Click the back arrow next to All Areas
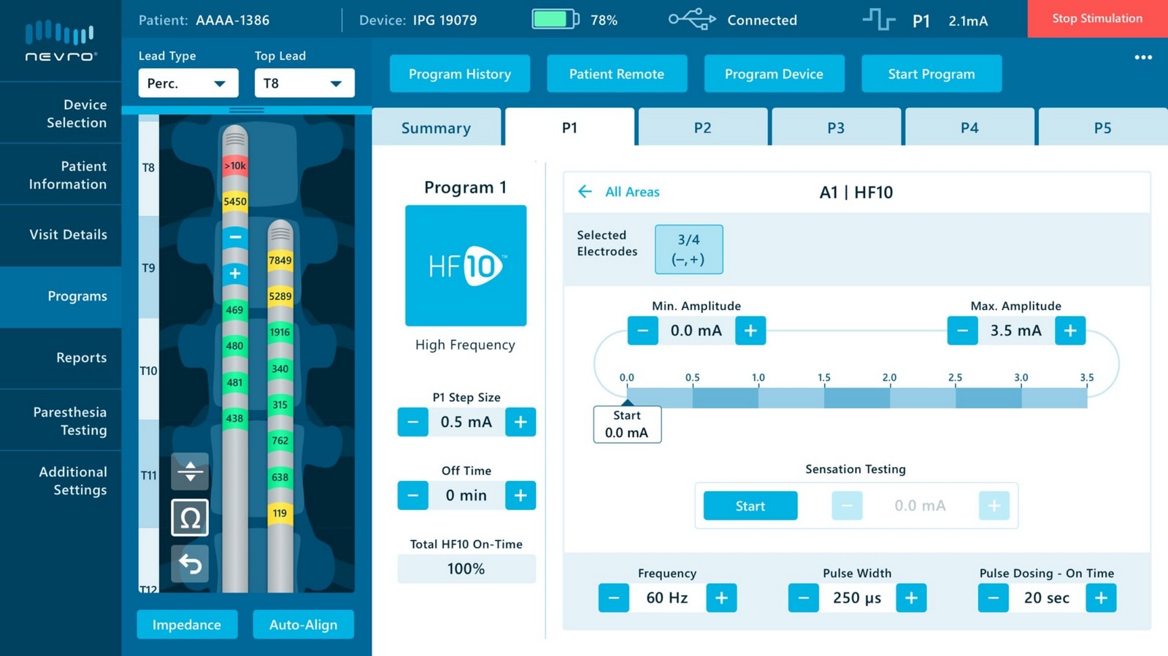Screen dimensions: 1168x656 pyautogui.click(x=585, y=192)
